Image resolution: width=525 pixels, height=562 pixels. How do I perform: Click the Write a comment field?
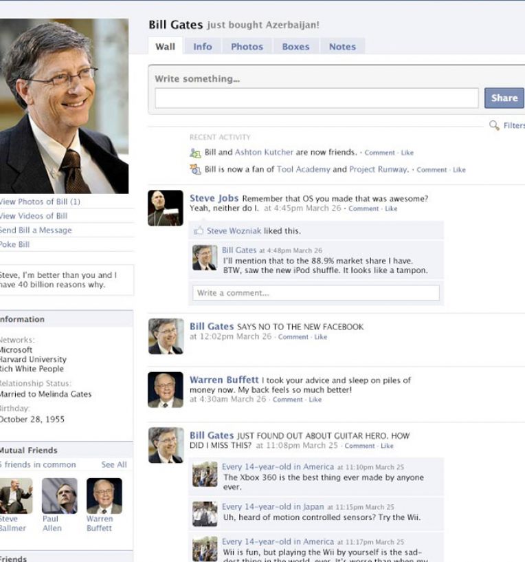click(316, 293)
